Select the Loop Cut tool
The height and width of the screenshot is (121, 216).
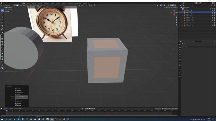tap(2, 48)
